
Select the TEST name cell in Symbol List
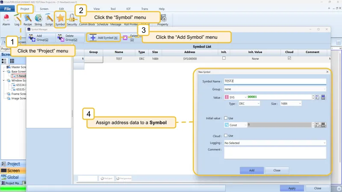[119, 59]
